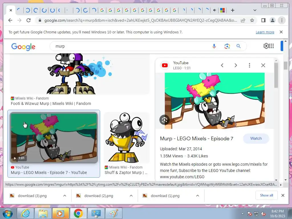Show hidden system tray icons

point(242,214)
